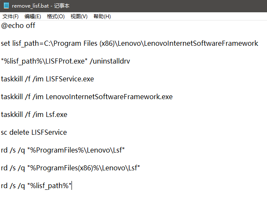Open the 视图(V) menu
Screen dimensions: 267x200
(x=79, y=17)
